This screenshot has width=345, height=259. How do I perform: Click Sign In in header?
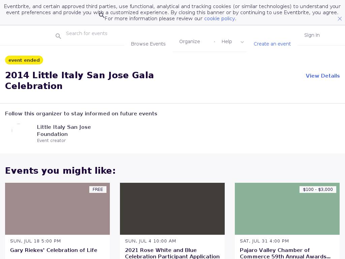pyautogui.click(x=312, y=35)
